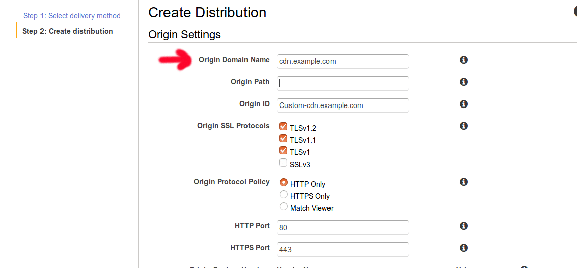The width and height of the screenshot is (577, 268).
Task: Click info icon for Origin SSL Protocols
Action: [x=463, y=126]
